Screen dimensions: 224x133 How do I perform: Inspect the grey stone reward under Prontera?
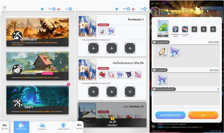(102, 31)
